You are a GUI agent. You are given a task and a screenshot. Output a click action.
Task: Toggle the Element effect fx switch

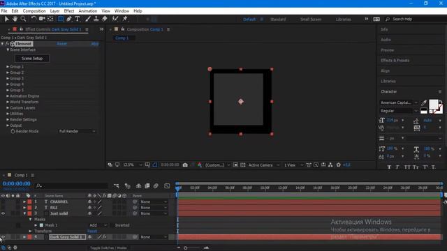coord(8,44)
